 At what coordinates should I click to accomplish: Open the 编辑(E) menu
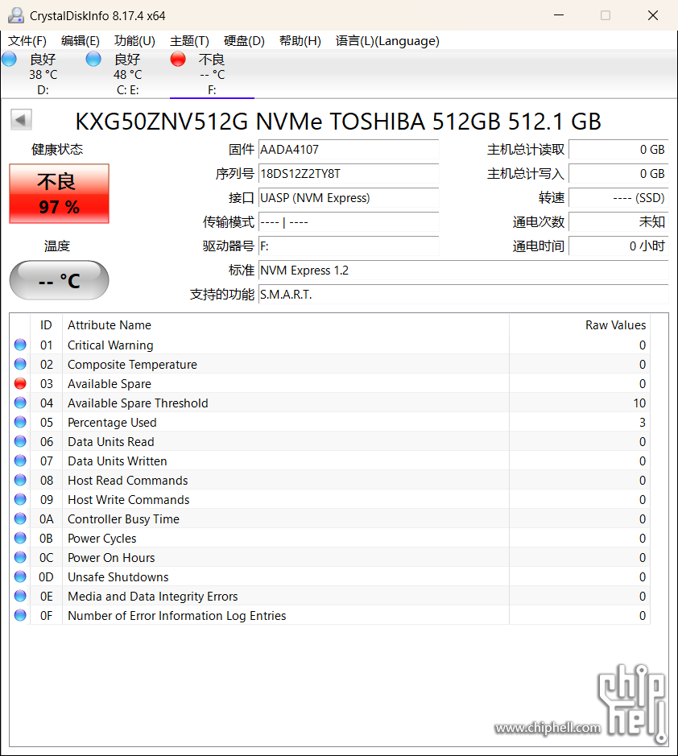click(80, 41)
